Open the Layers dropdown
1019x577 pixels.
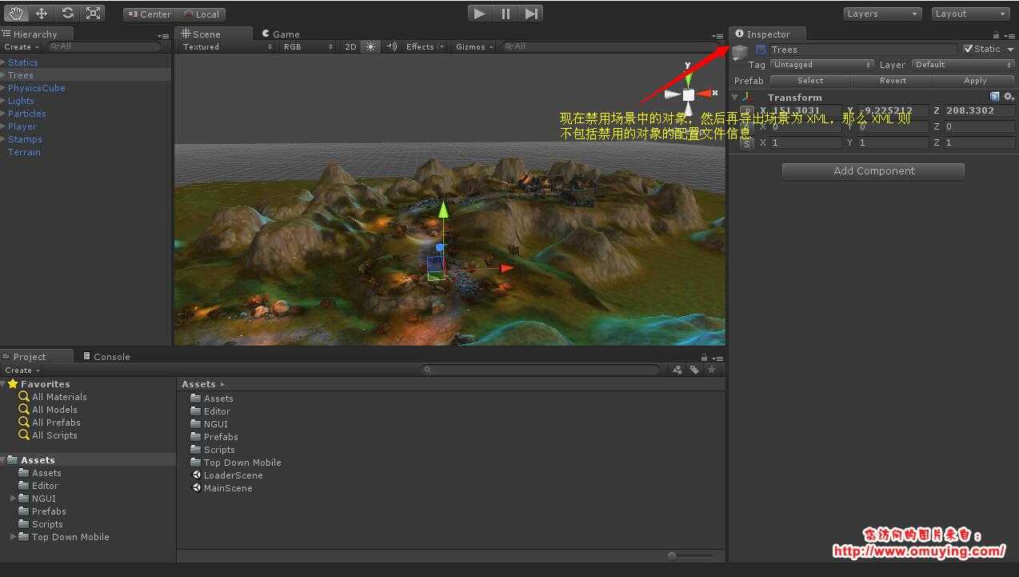[x=883, y=14]
